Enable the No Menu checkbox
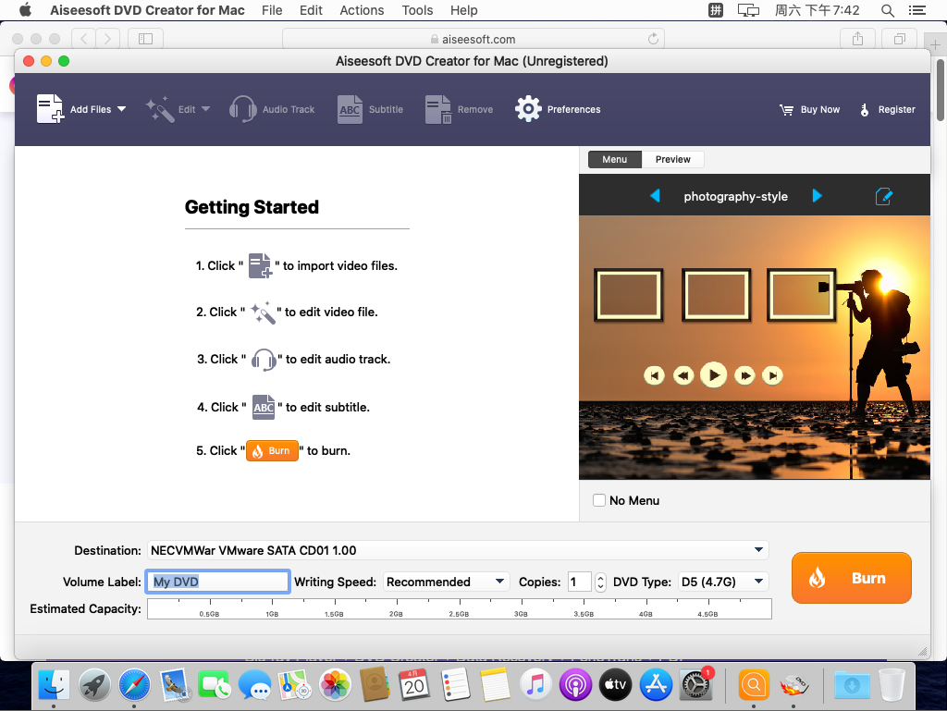947x711 pixels. point(598,500)
